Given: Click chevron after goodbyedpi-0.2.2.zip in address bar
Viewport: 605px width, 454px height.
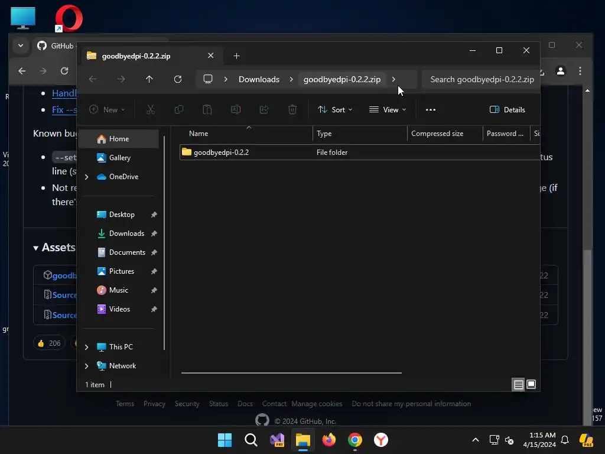Looking at the screenshot, I should click(x=393, y=79).
